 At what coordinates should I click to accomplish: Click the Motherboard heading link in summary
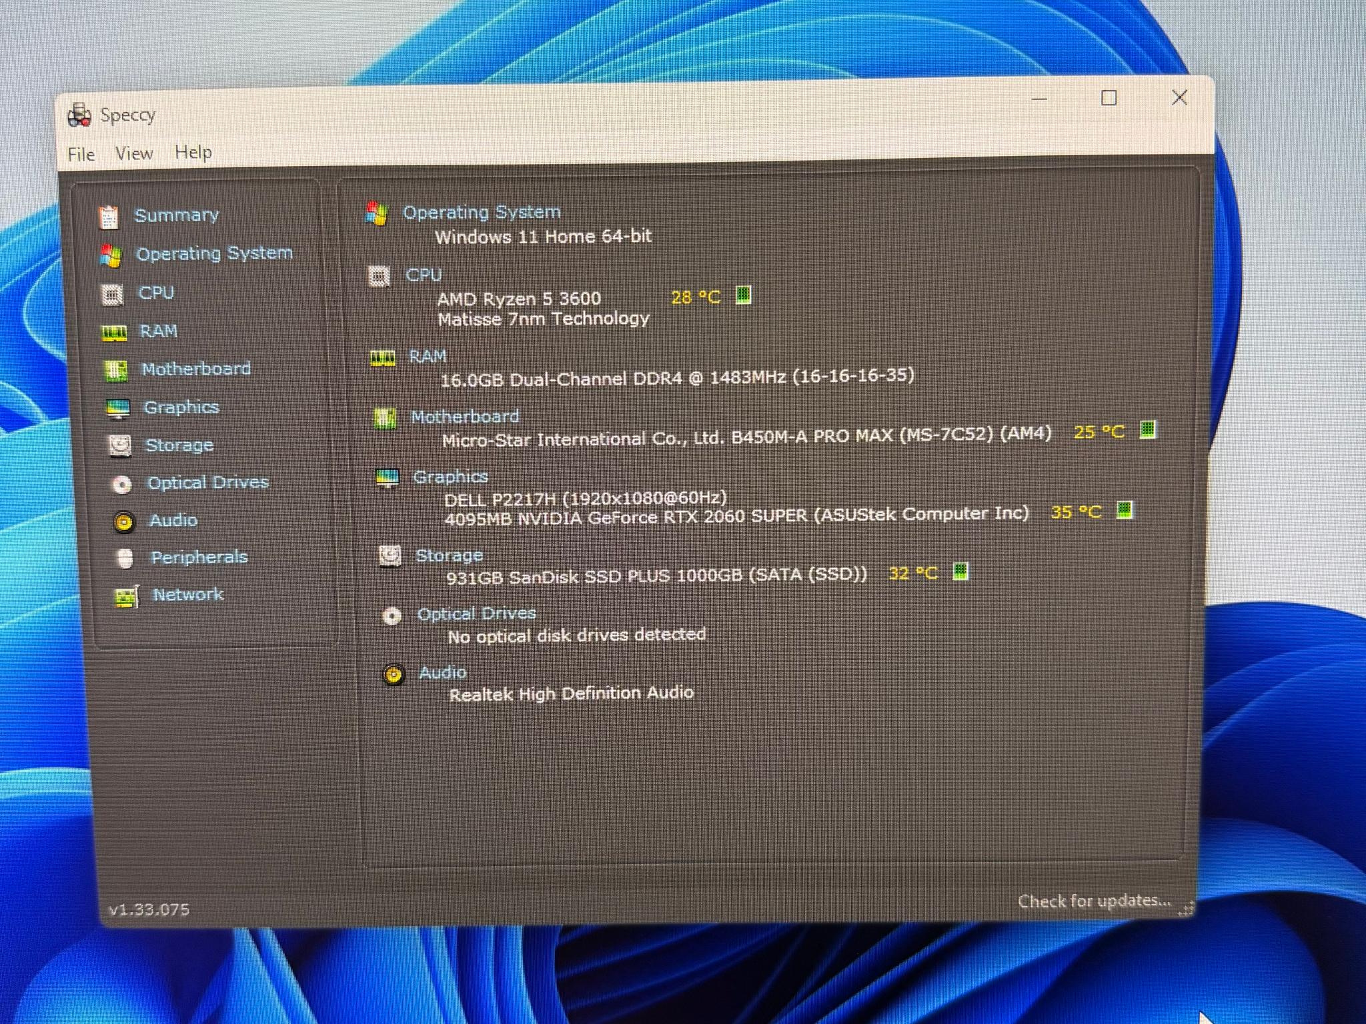point(465,417)
